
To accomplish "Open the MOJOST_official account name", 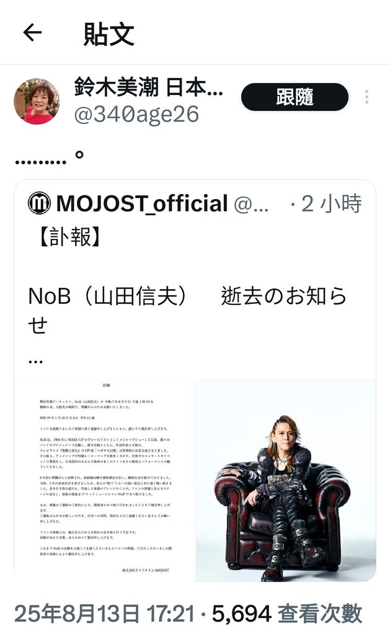I will [x=142, y=203].
